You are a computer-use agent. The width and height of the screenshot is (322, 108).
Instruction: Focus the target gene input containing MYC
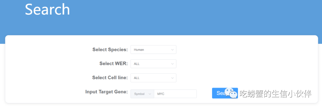(175, 94)
